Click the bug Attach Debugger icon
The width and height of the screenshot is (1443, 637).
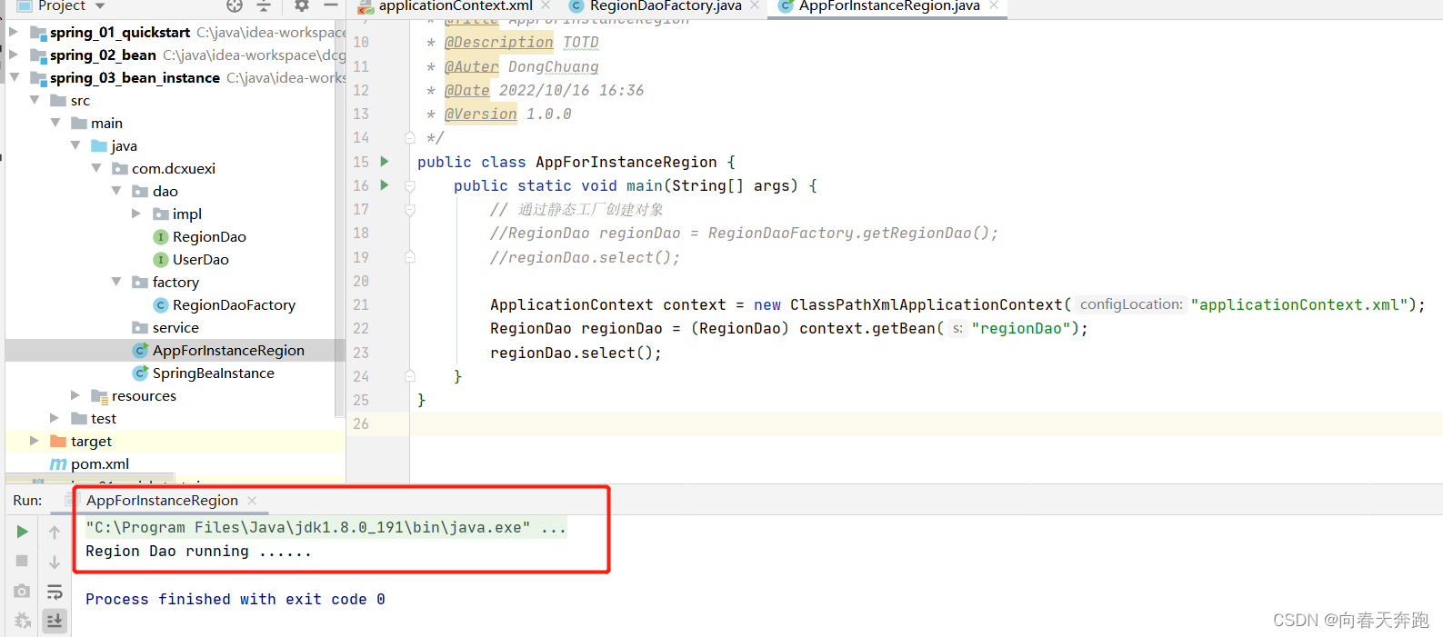click(23, 621)
